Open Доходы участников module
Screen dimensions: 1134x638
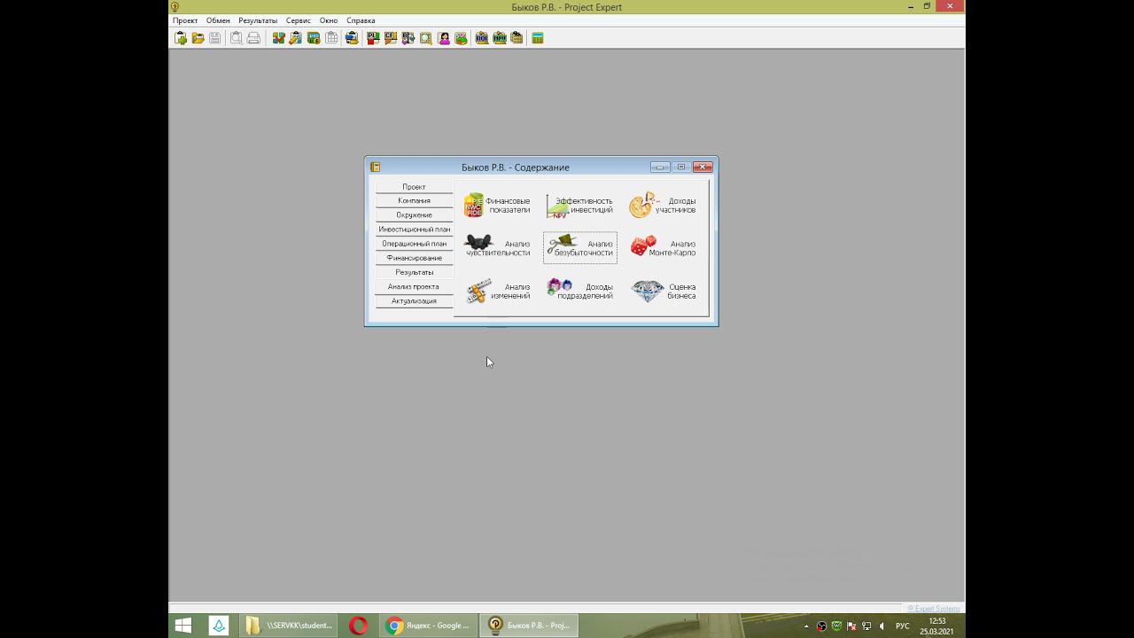pos(663,206)
